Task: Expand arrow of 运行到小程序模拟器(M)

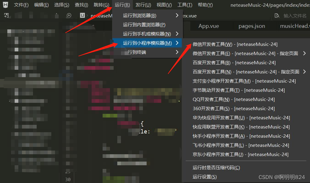Action: 177,43
